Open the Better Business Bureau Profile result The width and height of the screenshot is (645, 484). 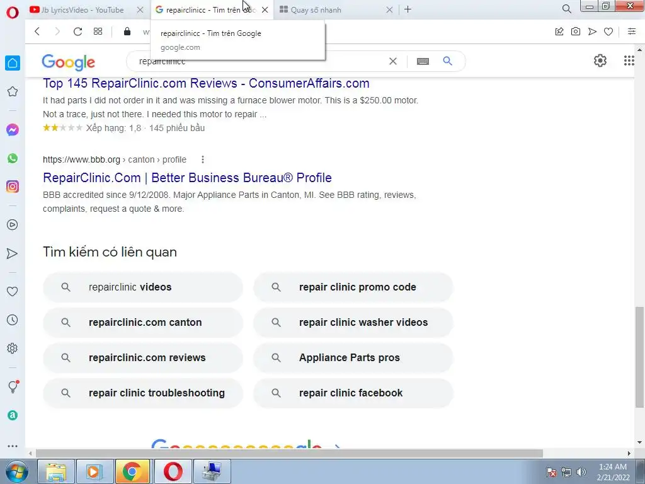click(x=187, y=178)
